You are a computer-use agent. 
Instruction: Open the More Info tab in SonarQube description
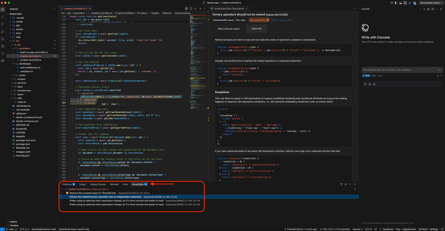[x=257, y=29]
